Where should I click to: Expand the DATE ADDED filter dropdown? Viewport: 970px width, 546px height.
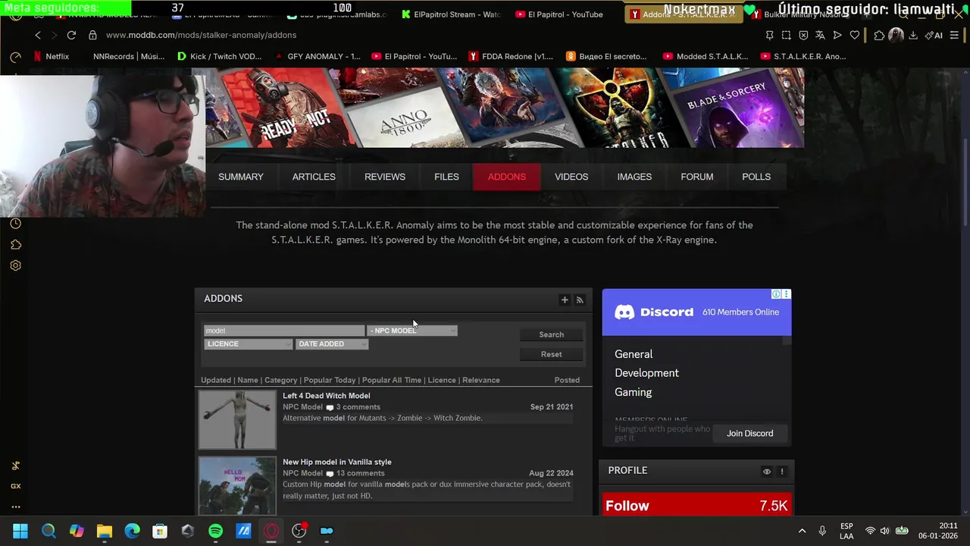click(x=332, y=344)
